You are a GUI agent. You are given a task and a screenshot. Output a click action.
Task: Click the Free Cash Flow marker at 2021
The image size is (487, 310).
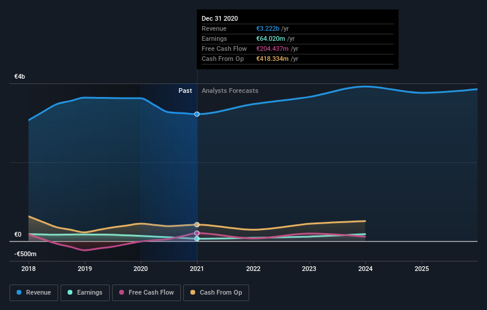pyautogui.click(x=197, y=233)
